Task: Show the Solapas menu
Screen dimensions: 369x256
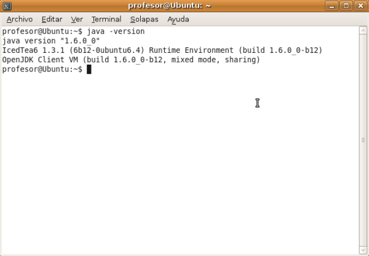Action: click(x=144, y=19)
